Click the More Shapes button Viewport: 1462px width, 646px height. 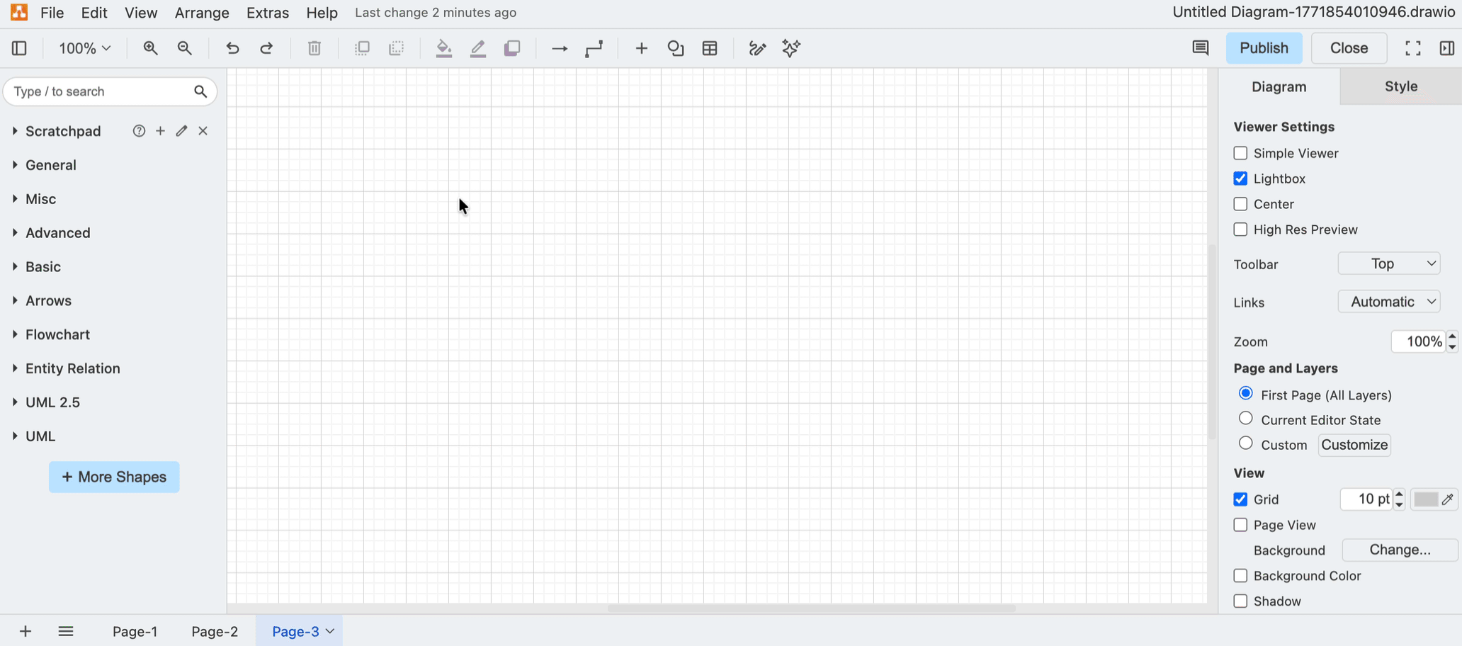pos(114,477)
